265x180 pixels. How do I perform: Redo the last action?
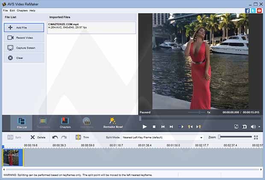(64, 137)
